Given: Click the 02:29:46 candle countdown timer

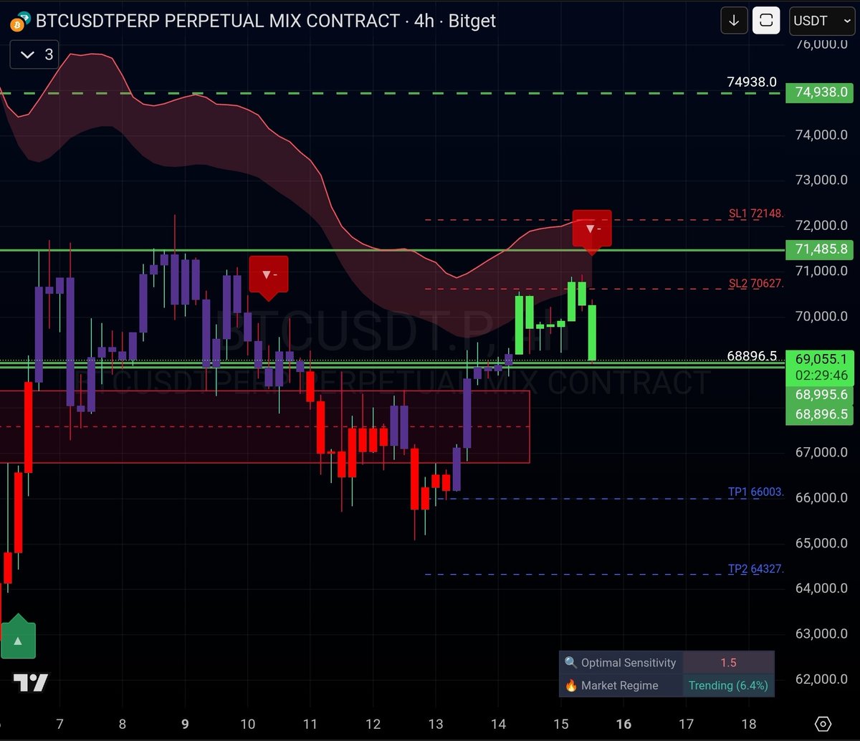Looking at the screenshot, I should click(x=821, y=376).
